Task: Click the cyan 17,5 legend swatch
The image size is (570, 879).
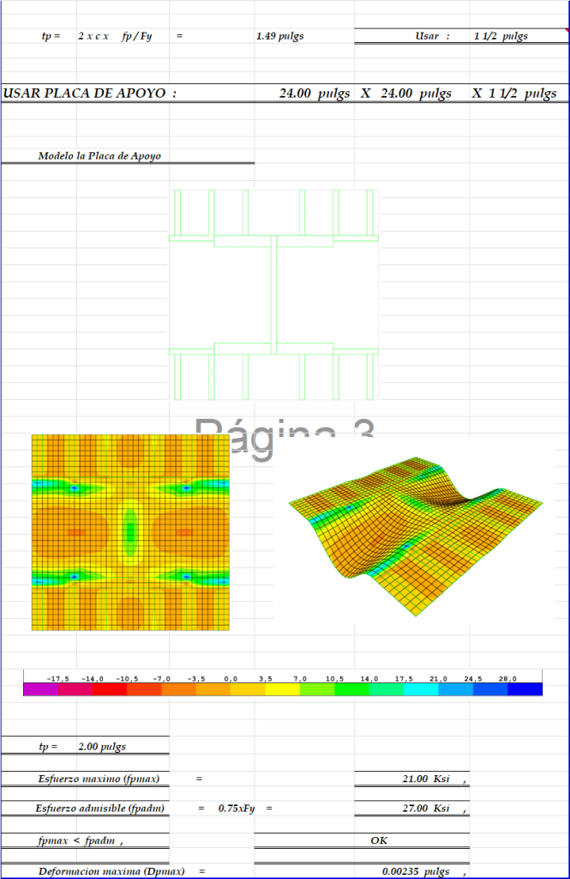Action: click(x=421, y=689)
